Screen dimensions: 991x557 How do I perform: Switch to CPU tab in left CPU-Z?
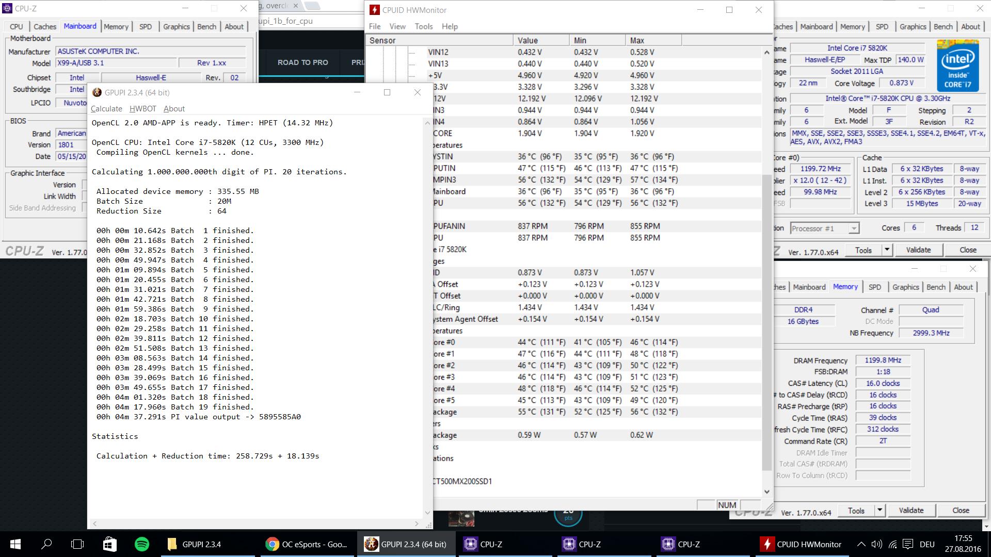coord(17,27)
